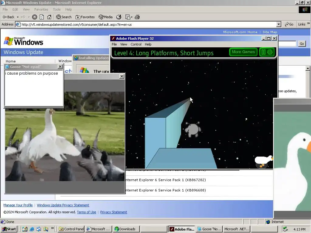Click the first Quick Launch icon beside Start
Screen dimensions: 311x233
click(25, 229)
